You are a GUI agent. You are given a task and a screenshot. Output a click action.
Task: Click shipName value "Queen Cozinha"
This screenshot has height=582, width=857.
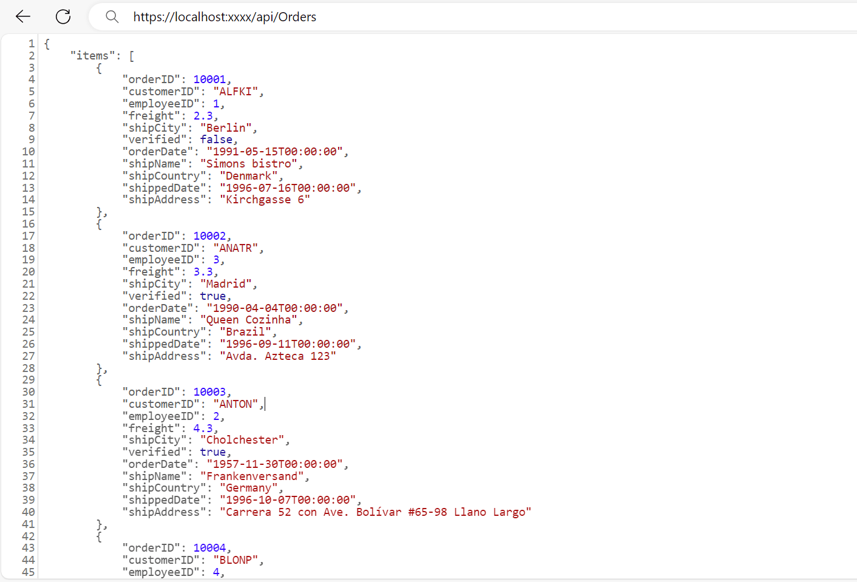coord(248,320)
